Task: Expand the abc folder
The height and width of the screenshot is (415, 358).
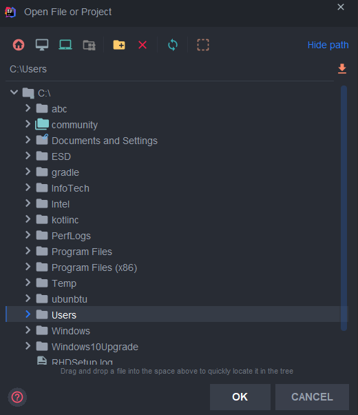Action: [28, 108]
